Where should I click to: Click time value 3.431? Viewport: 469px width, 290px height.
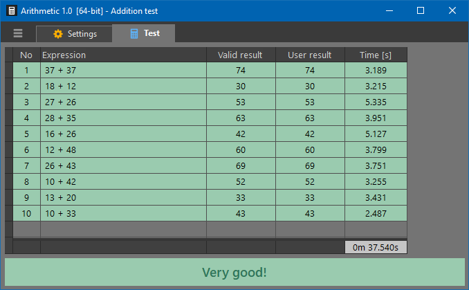(376, 197)
